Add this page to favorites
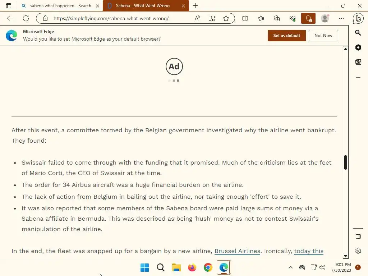 coord(226,18)
